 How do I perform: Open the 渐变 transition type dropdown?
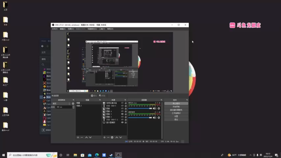[x=61, y=104]
